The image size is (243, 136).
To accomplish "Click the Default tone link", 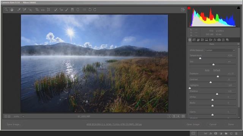I will click(217, 70).
